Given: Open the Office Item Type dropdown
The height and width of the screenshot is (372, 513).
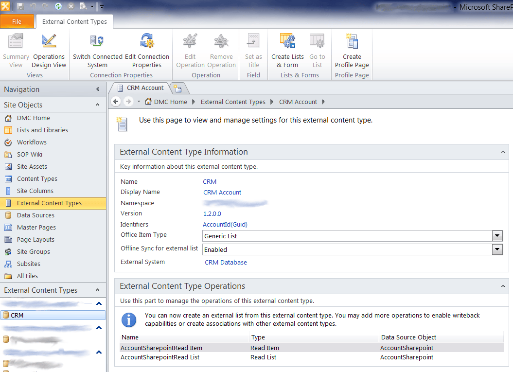Looking at the screenshot, I should (x=497, y=236).
